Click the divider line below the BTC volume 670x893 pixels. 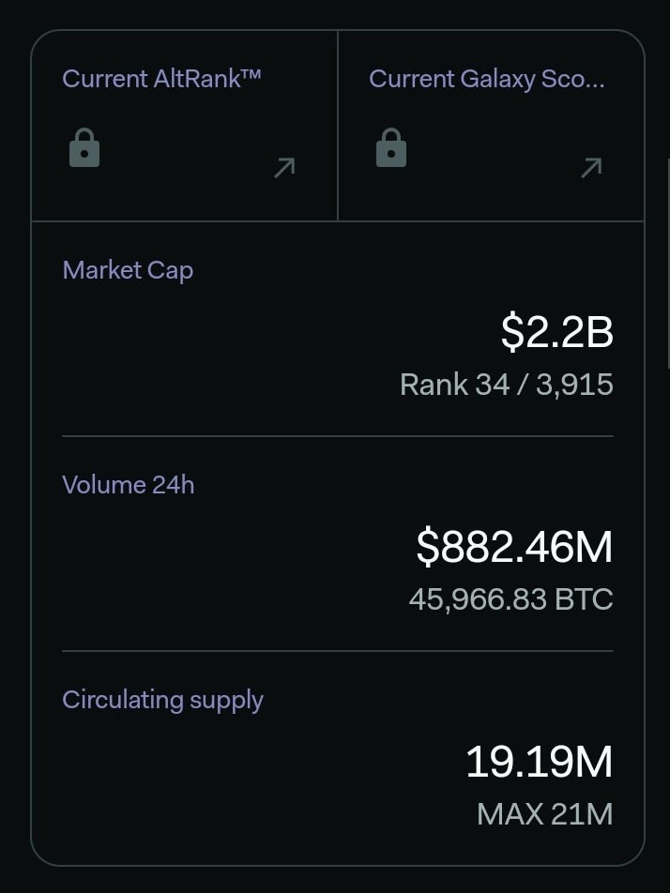click(338, 650)
